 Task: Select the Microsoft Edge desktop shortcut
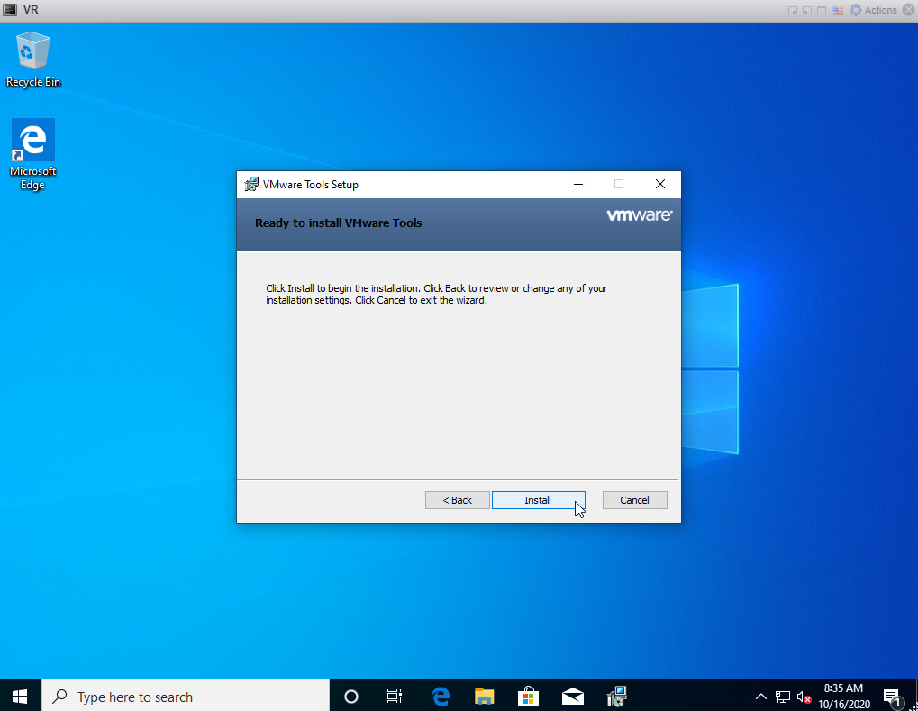[x=33, y=155]
